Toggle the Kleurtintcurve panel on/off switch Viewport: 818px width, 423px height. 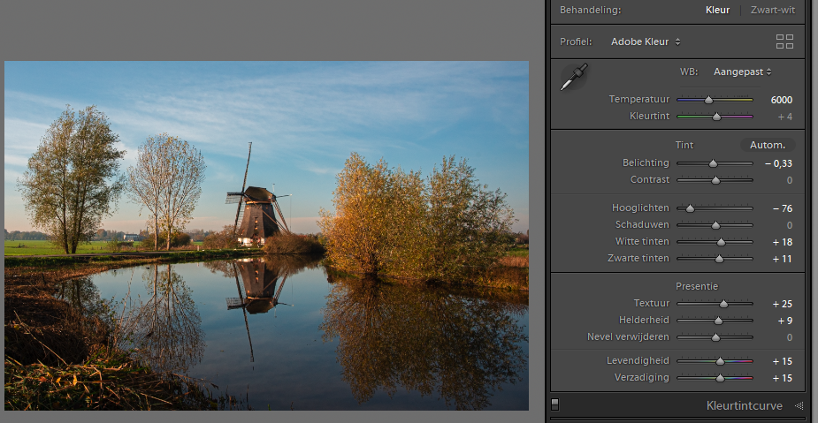555,405
